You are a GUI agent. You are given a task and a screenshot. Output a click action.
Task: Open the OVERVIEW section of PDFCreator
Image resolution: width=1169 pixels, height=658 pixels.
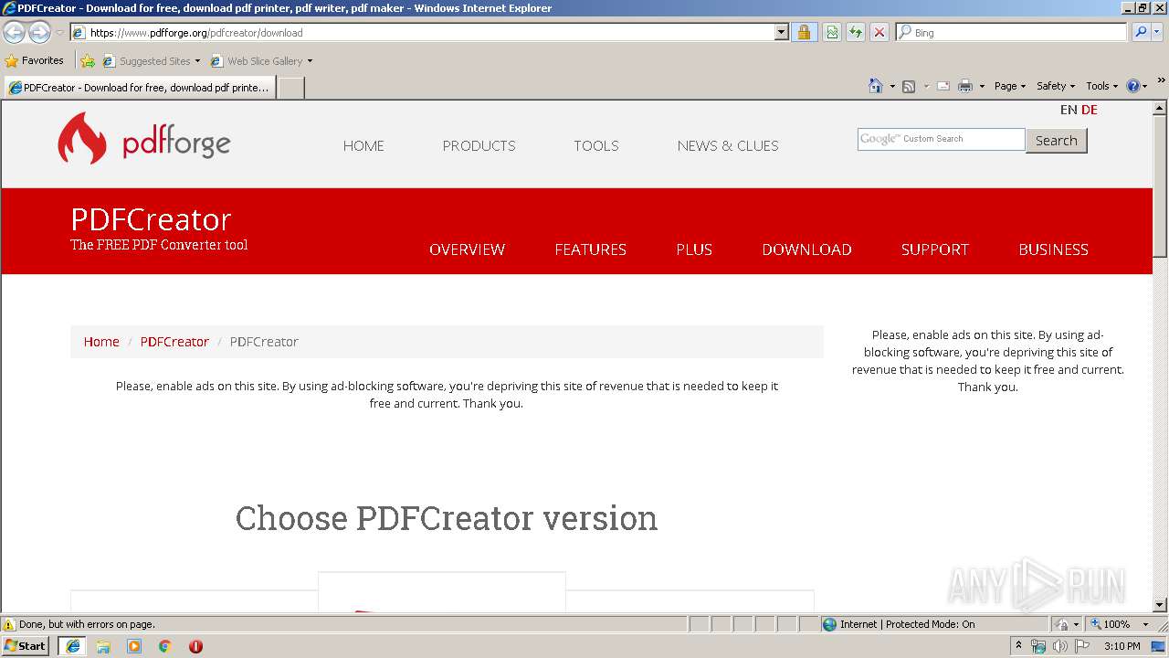pyautogui.click(x=467, y=249)
